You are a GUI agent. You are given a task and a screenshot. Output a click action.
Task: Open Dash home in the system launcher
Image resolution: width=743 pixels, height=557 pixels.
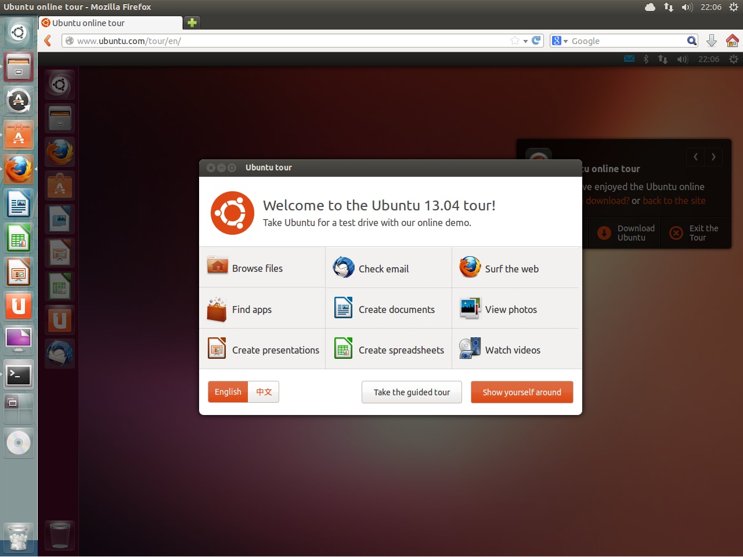19,32
